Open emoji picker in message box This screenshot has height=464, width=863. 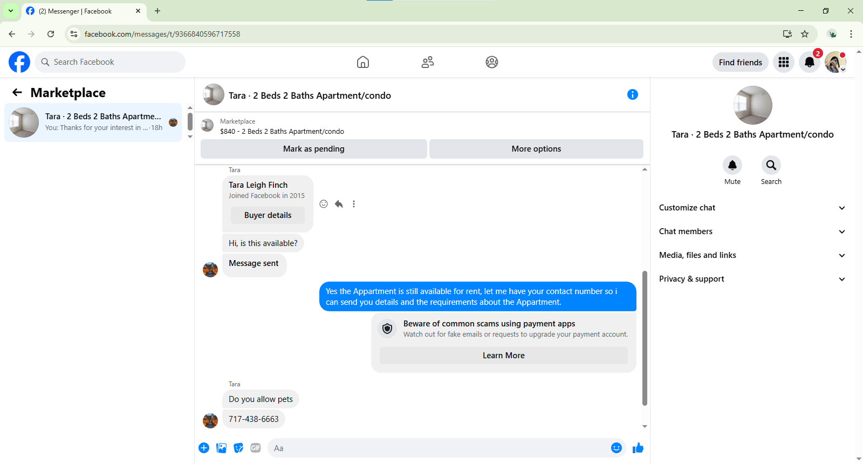[x=617, y=448]
